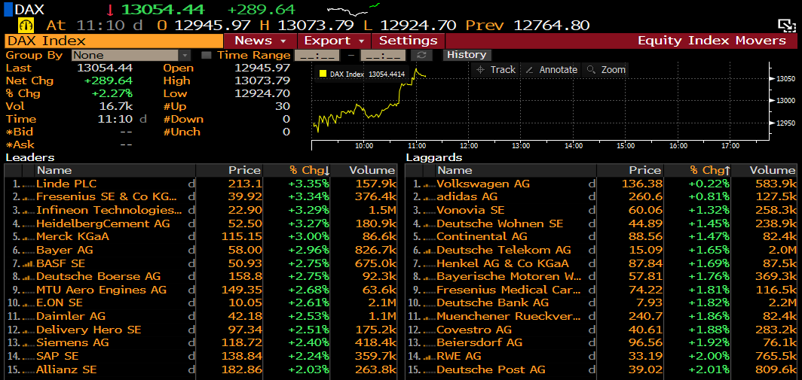This screenshot has height=380, width=802.
Task: Toggle the Time Range checkbox
Action: pyautogui.click(x=207, y=55)
